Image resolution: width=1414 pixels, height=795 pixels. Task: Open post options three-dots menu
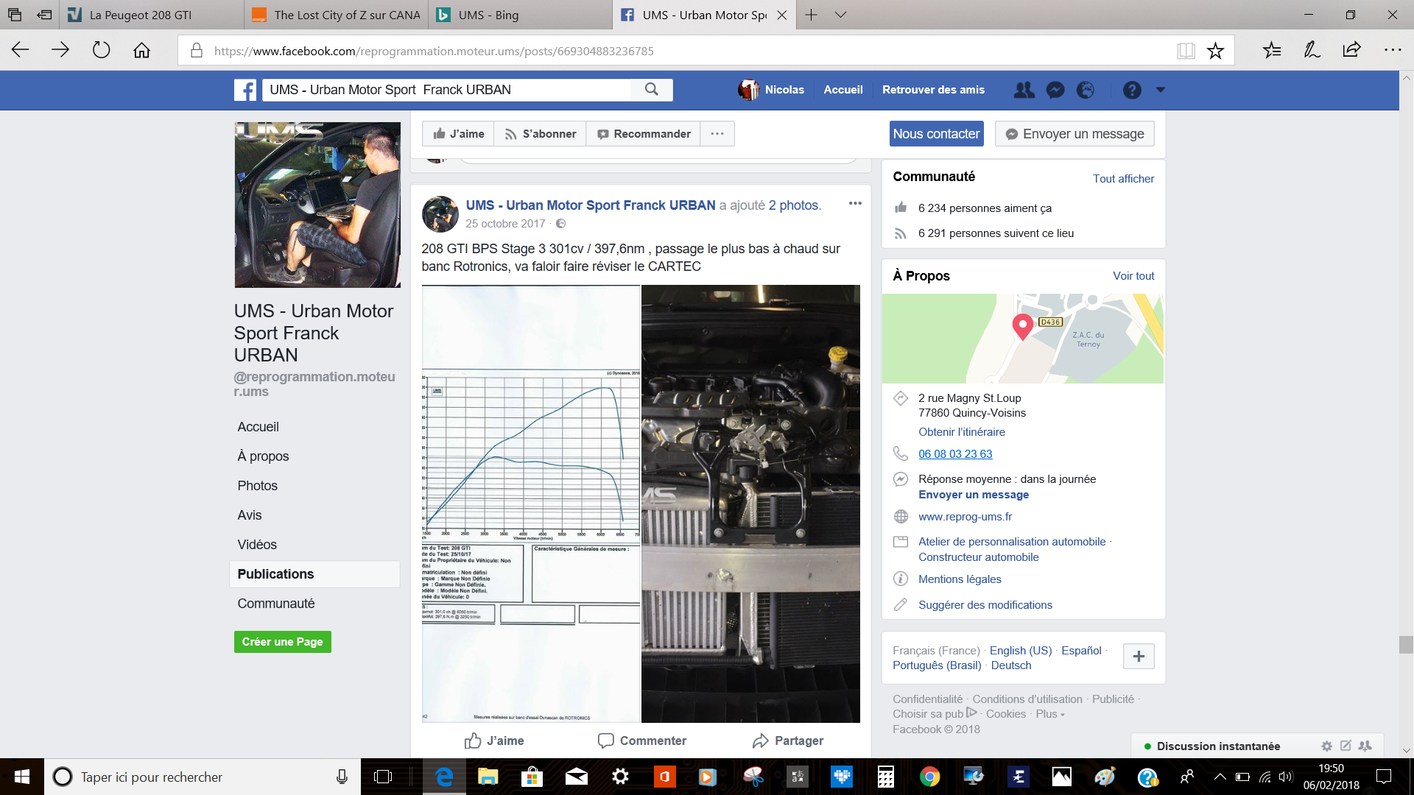pyautogui.click(x=855, y=204)
